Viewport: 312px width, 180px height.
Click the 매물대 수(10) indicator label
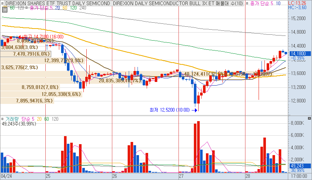229,3
